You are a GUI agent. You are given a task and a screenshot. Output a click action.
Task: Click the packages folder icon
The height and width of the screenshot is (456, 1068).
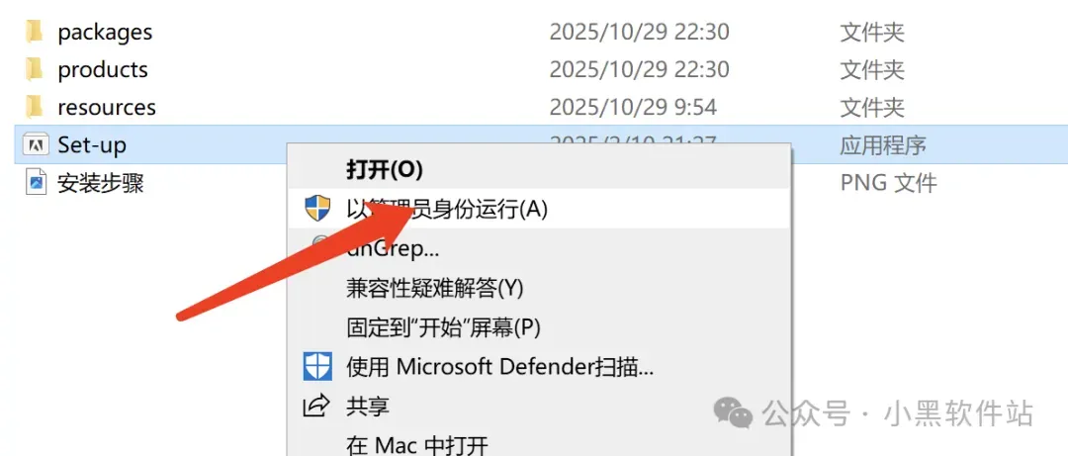pyautogui.click(x=34, y=32)
